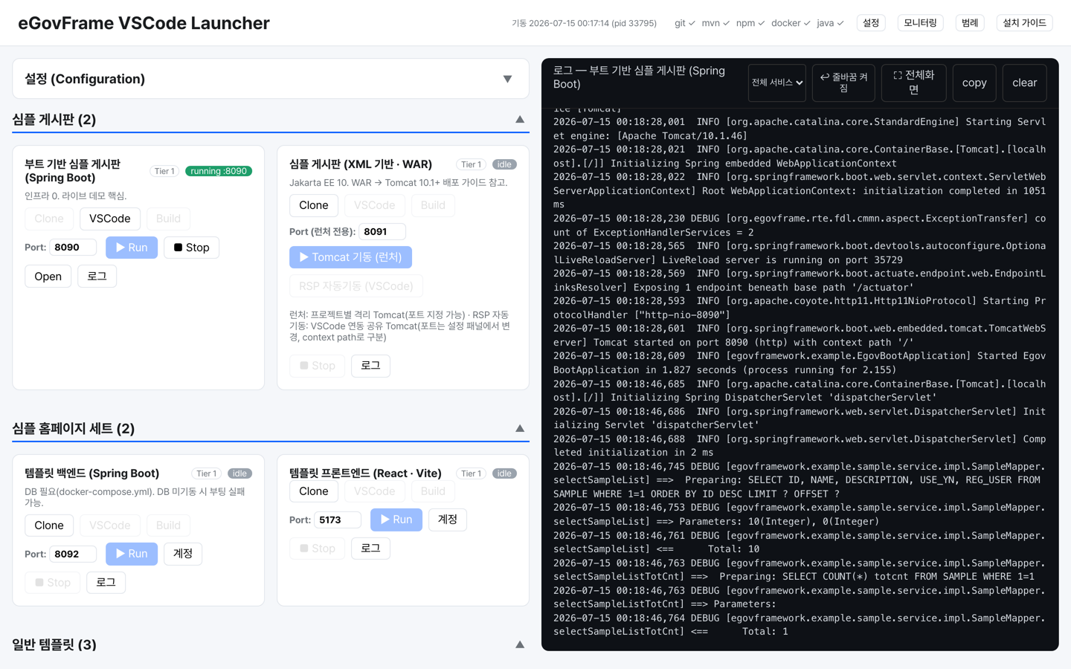Click the java status indicator
The image size is (1071, 669).
830,23
